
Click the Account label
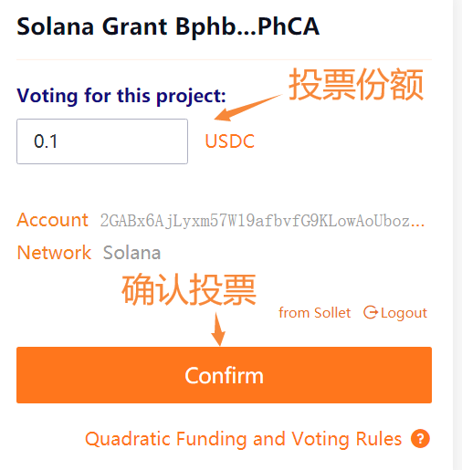(52, 220)
